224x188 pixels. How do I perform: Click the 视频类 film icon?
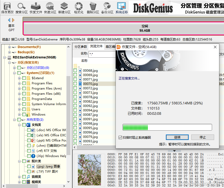point(28,182)
